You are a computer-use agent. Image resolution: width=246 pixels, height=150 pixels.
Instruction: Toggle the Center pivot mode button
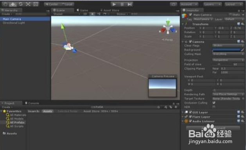tap(52, 4)
